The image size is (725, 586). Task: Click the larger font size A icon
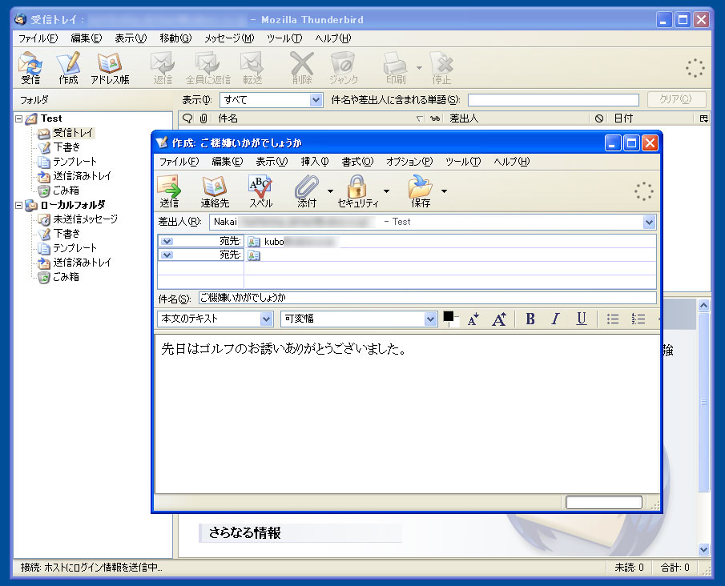[x=499, y=319]
